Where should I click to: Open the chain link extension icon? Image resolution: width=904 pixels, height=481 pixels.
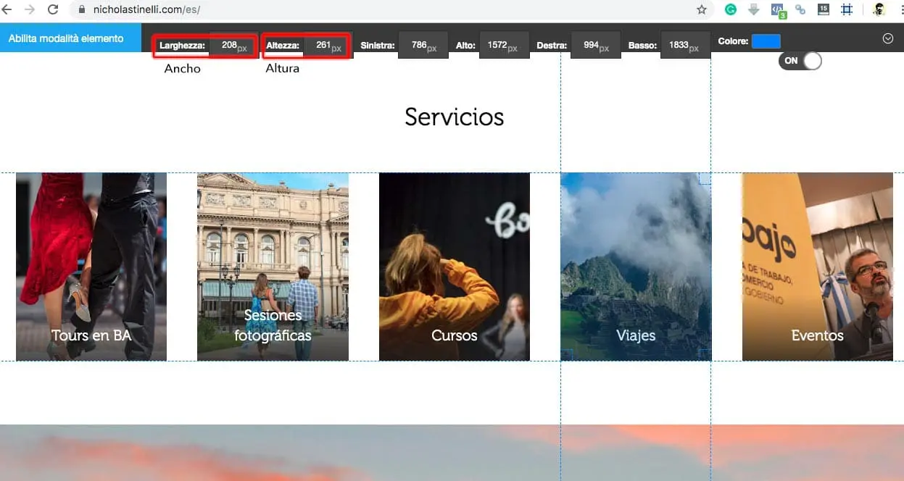tap(800, 9)
